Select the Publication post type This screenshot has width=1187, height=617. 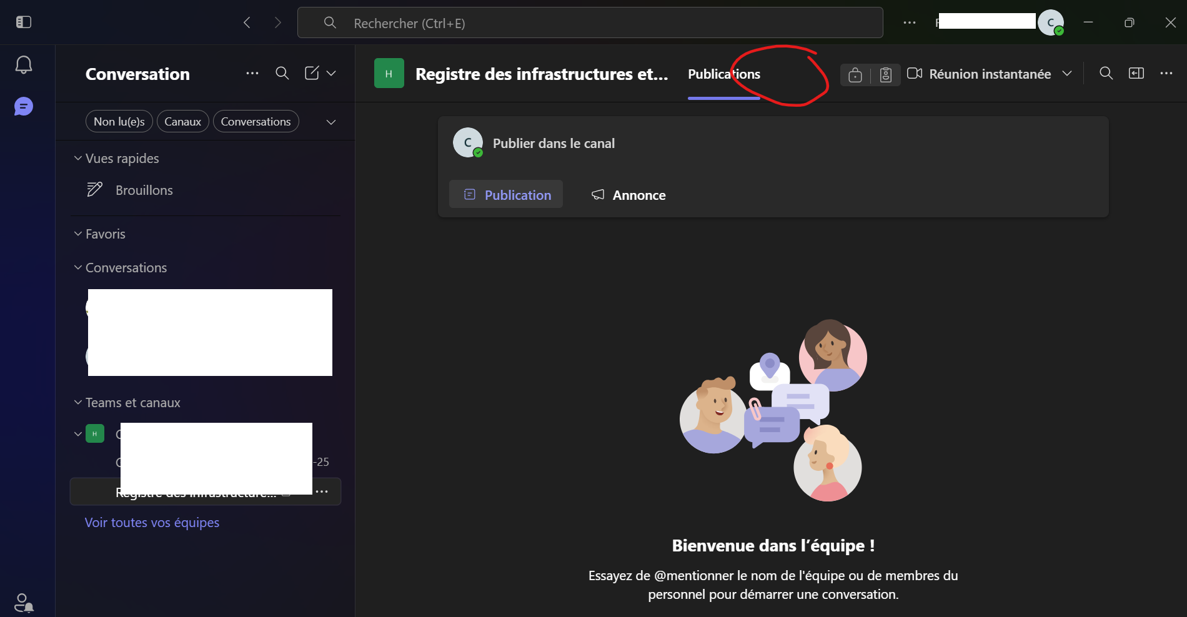pyautogui.click(x=506, y=194)
